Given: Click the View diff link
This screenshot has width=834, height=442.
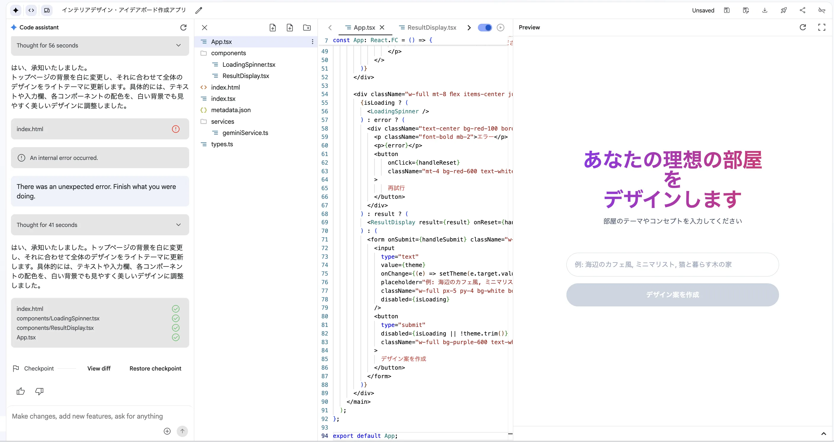Looking at the screenshot, I should tap(99, 368).
